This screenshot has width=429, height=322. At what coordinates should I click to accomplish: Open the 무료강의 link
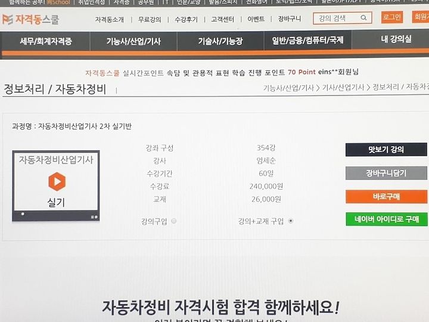point(150,20)
